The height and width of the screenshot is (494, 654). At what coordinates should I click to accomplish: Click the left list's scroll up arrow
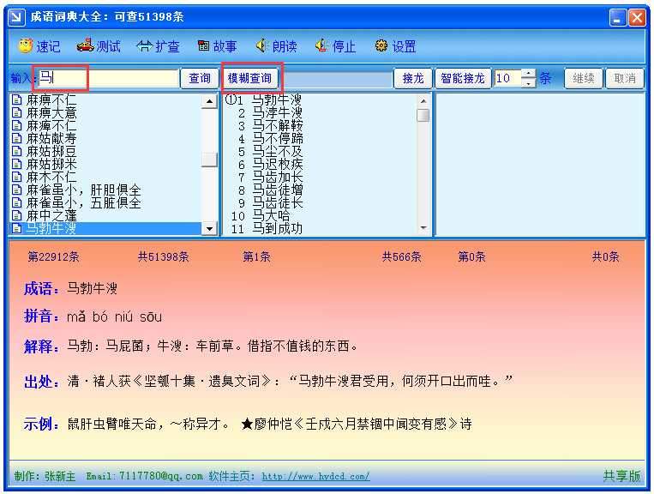(209, 101)
